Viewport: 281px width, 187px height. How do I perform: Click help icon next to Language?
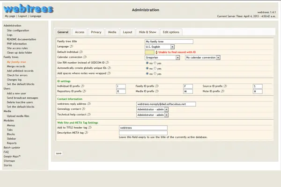click(x=71, y=47)
